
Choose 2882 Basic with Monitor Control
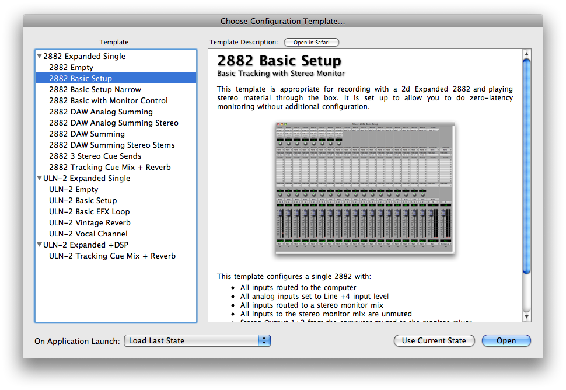116,101
